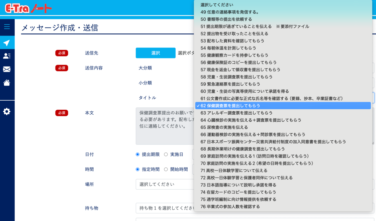376x221 pixels.
Task: Select option 58 児童・生徒調査票を提出
Action: pyautogui.click(x=283, y=77)
